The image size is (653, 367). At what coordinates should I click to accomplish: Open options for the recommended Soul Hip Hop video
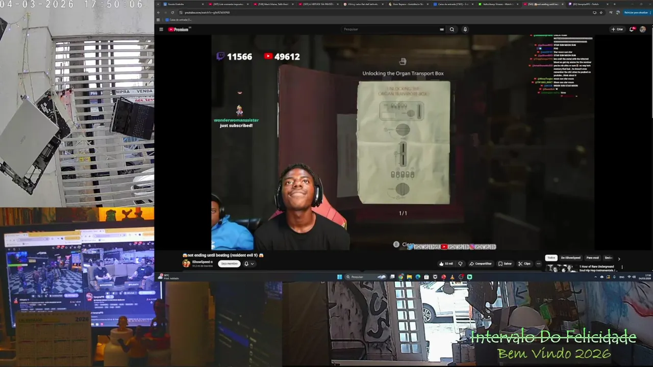click(x=622, y=267)
